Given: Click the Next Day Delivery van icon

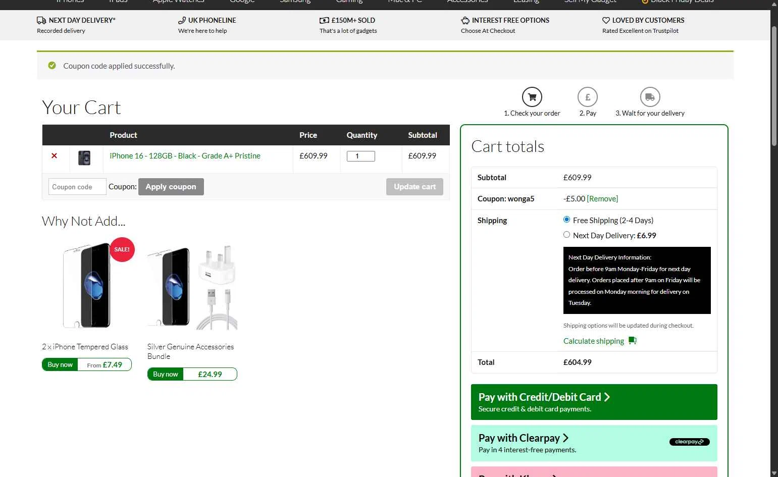Looking at the screenshot, I should pos(41,20).
